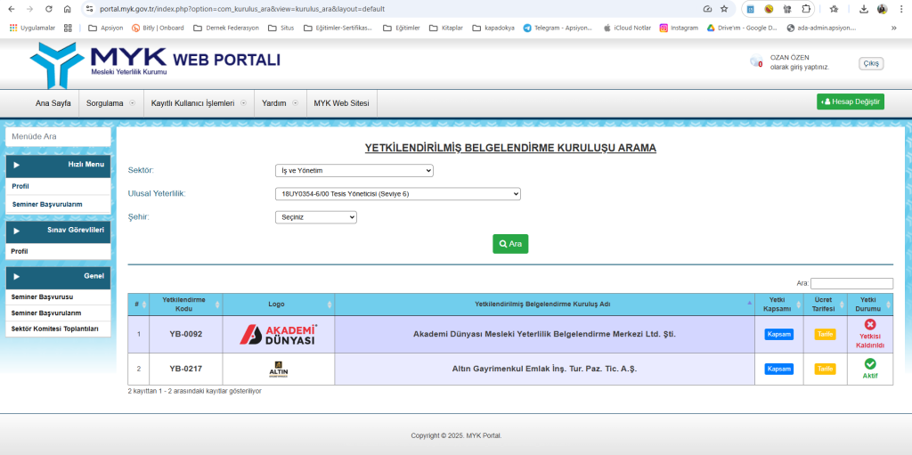Open the Instagram bookmark
912x455 pixels.
pos(679,28)
